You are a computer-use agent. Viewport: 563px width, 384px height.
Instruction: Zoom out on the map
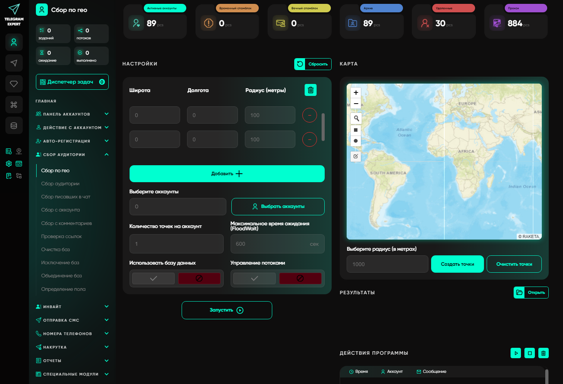(356, 104)
